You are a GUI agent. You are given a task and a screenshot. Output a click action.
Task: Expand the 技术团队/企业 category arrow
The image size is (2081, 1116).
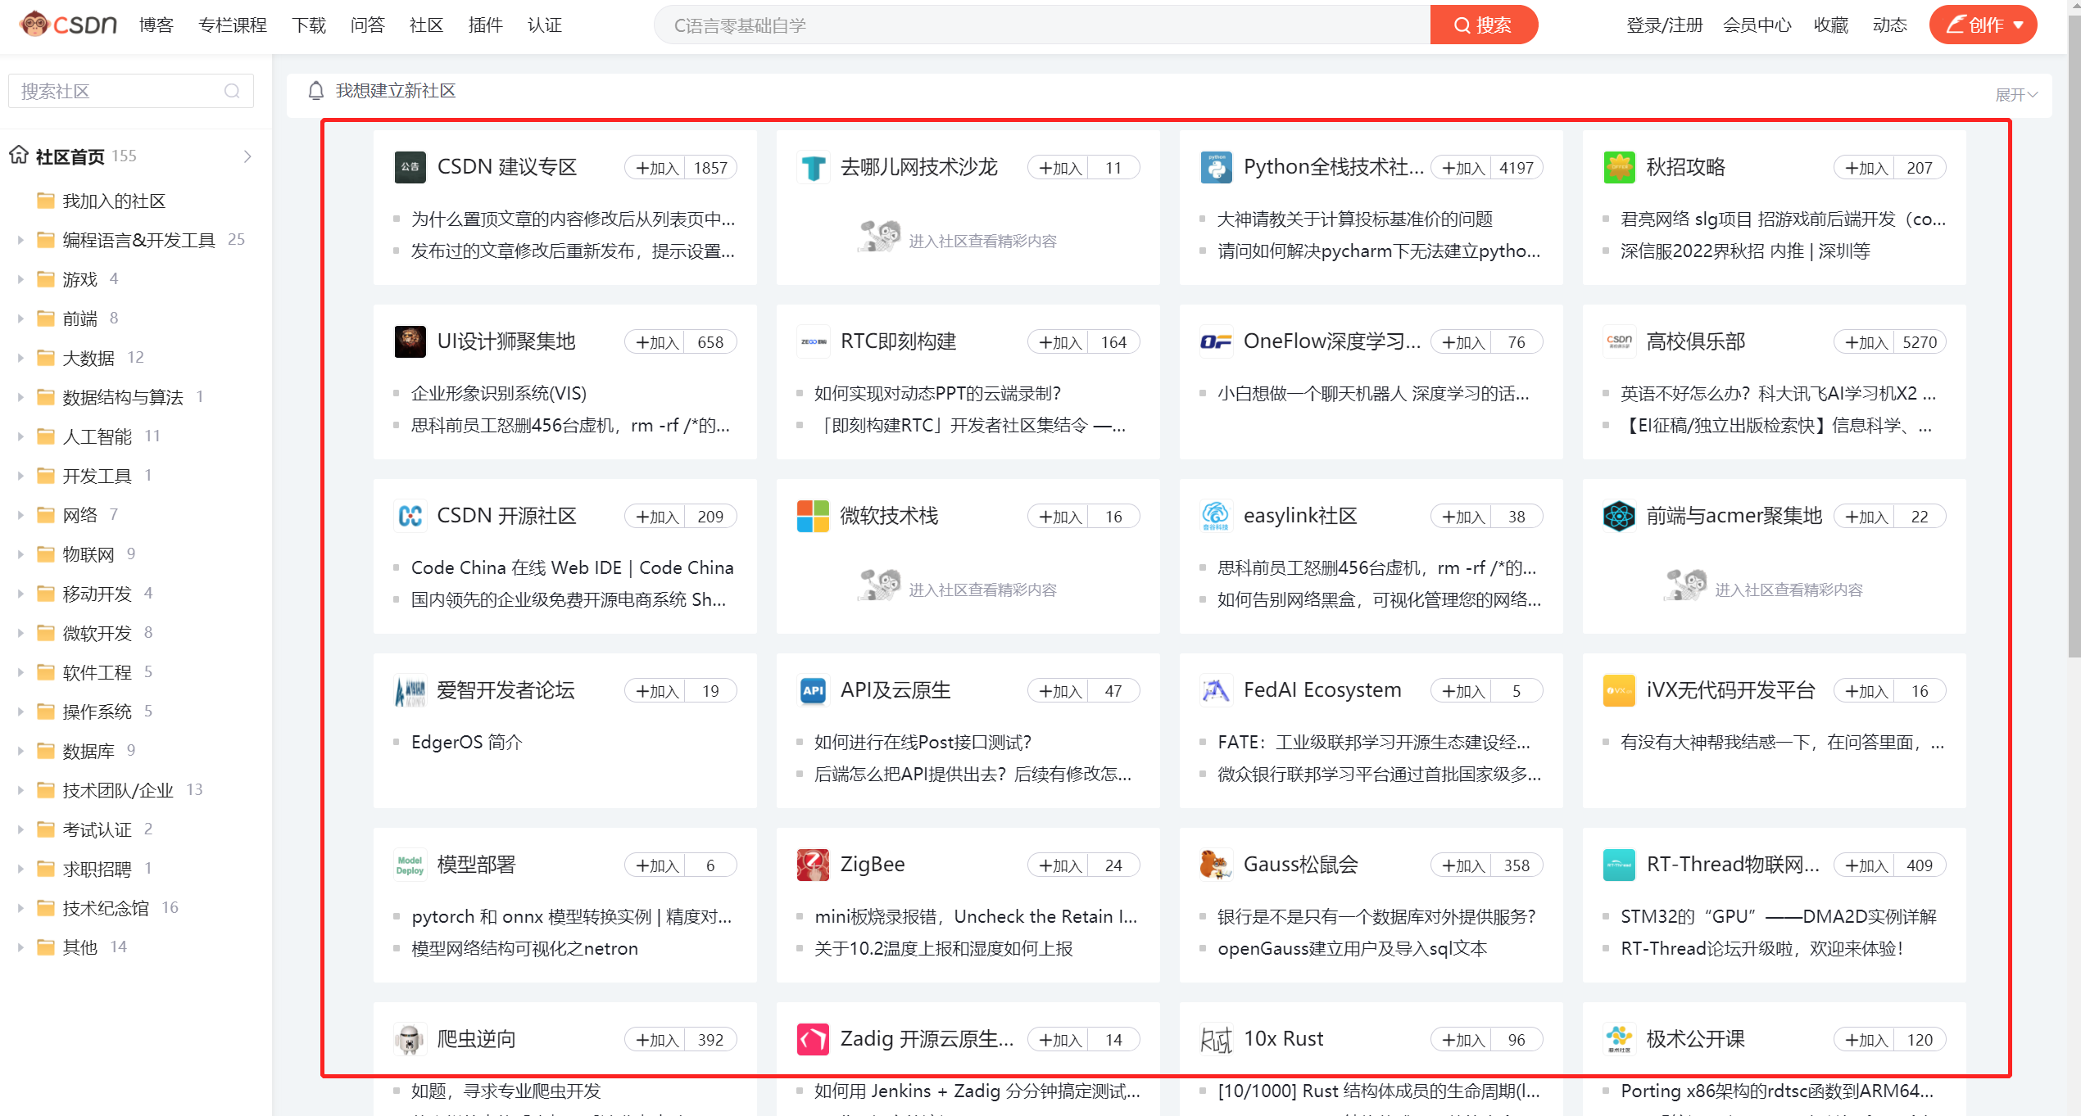[20, 790]
